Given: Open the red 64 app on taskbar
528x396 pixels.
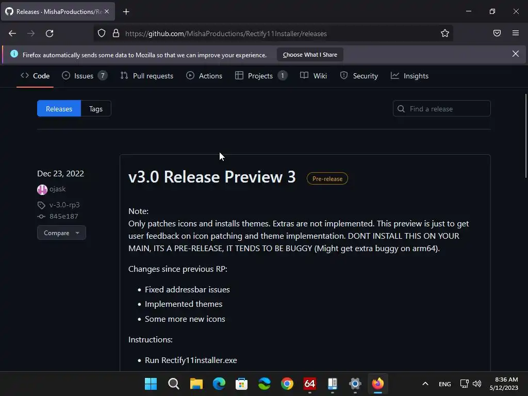Looking at the screenshot, I should click(x=309, y=384).
